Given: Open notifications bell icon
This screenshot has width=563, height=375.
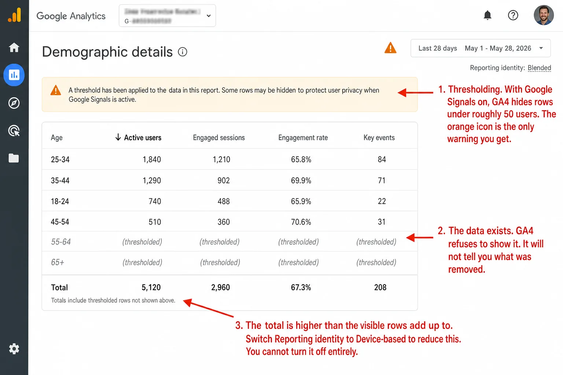Looking at the screenshot, I should tap(487, 15).
